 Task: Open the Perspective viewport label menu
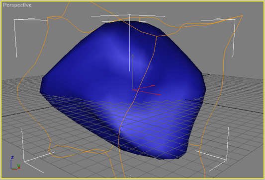point(17,5)
